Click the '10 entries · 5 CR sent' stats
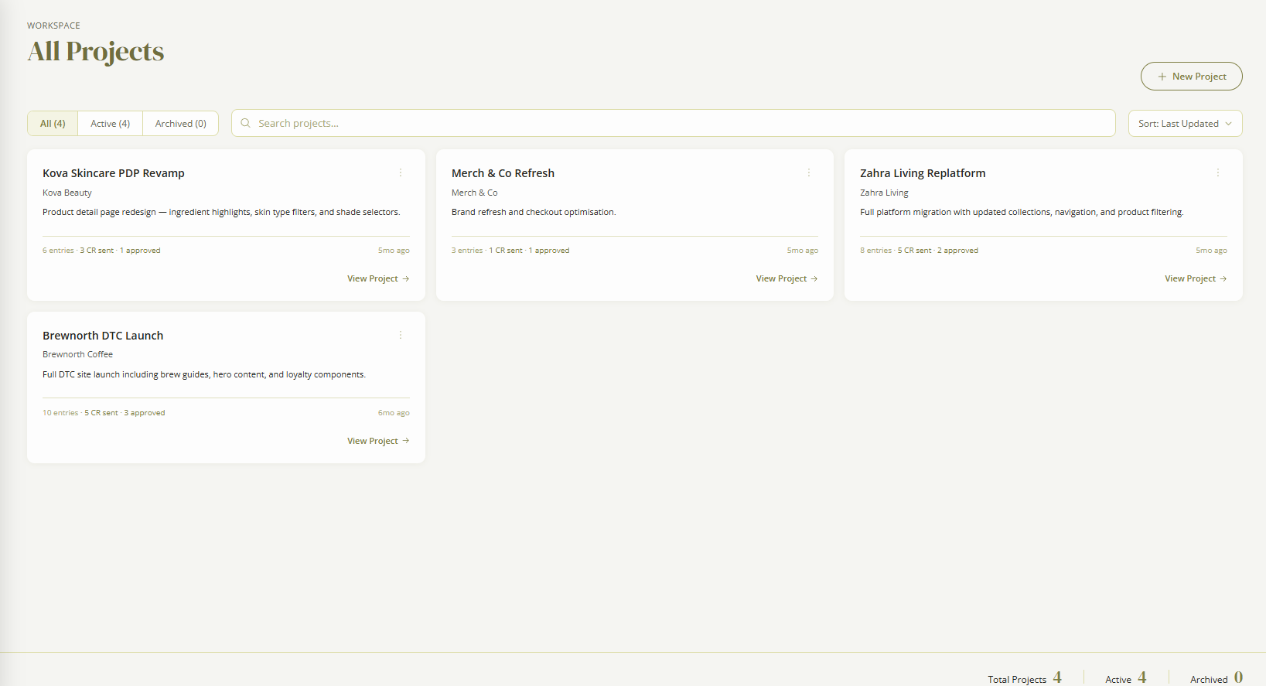Image resolution: width=1266 pixels, height=686 pixels. tap(80, 413)
